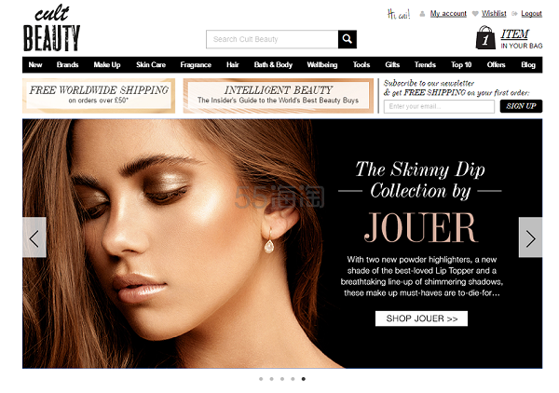
Task: Open the Hair menu
Action: tap(232, 65)
